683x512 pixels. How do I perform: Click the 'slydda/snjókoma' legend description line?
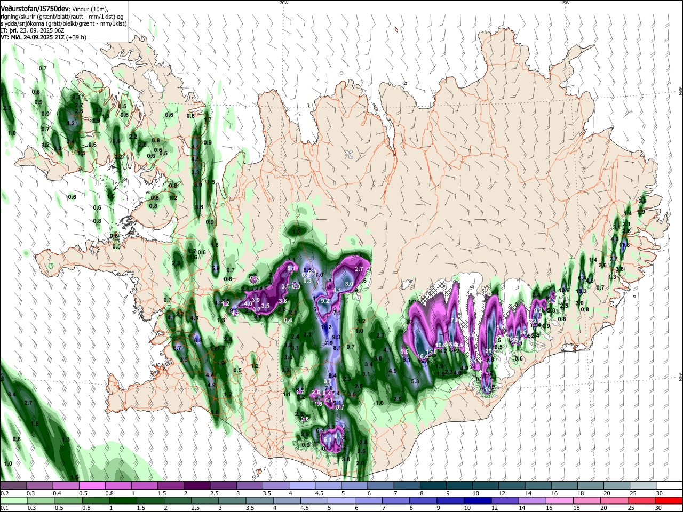[63, 24]
